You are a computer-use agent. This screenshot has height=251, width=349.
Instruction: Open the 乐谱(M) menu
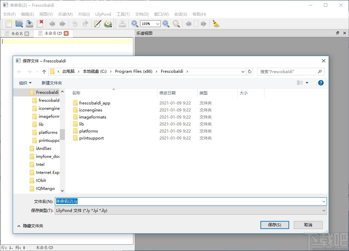[66, 14]
